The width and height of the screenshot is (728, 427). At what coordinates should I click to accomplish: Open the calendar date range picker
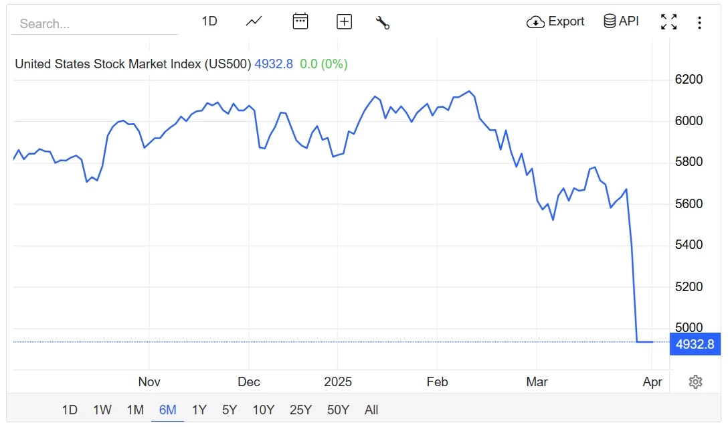coord(300,21)
